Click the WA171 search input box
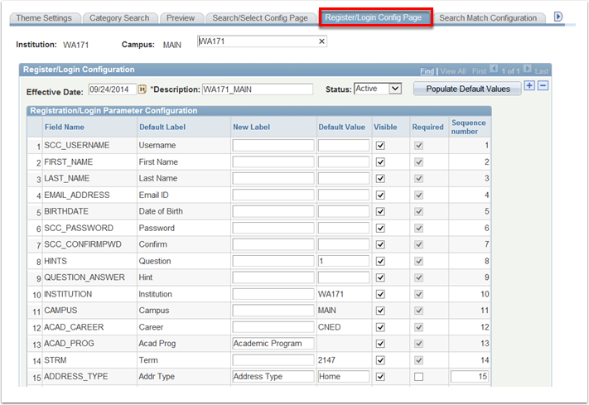This screenshot has width=589, height=405. pyautogui.click(x=262, y=41)
